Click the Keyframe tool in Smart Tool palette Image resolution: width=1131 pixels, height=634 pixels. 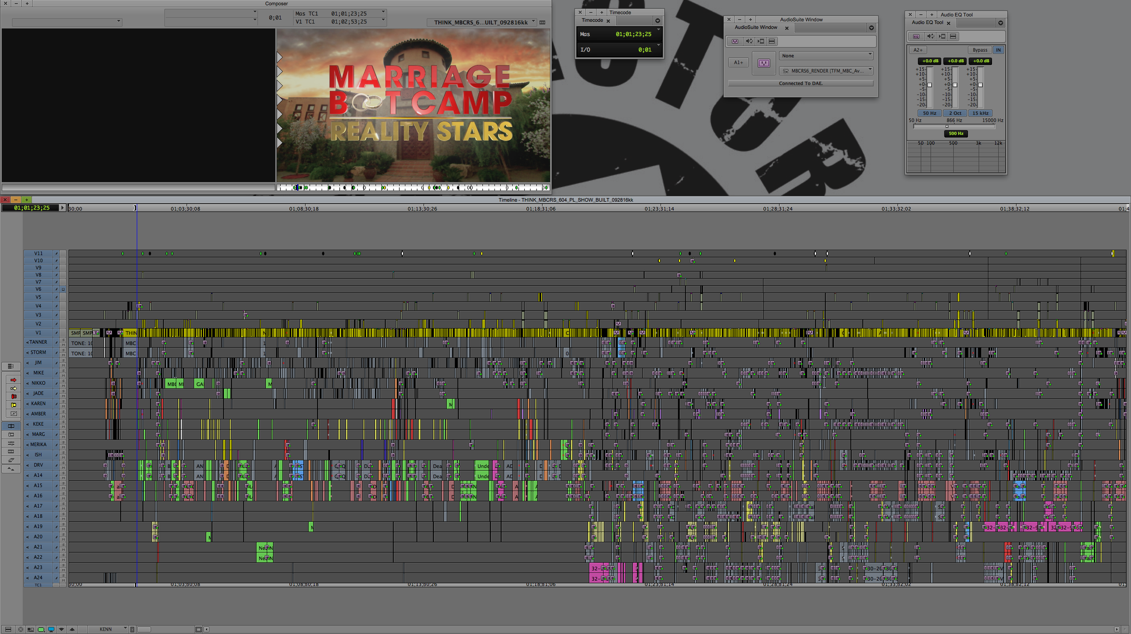13,414
